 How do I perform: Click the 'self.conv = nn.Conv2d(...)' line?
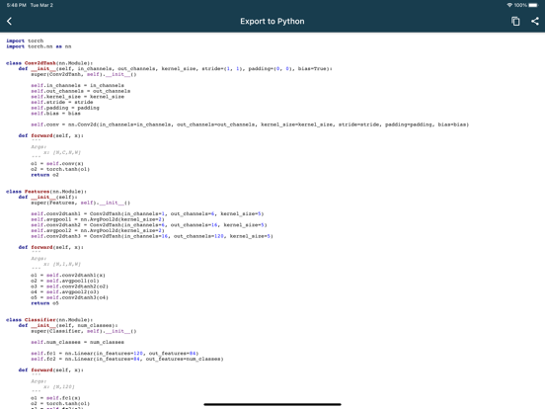(250, 124)
